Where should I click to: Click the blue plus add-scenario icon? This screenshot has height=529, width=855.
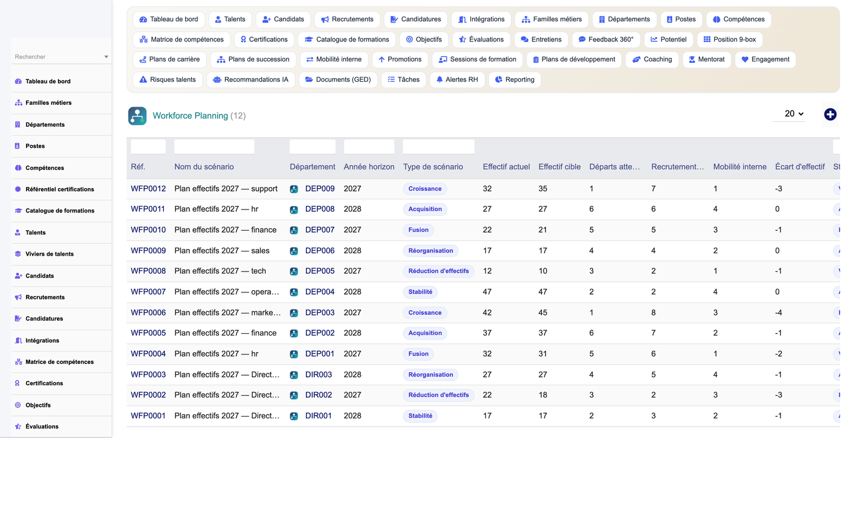point(830,115)
